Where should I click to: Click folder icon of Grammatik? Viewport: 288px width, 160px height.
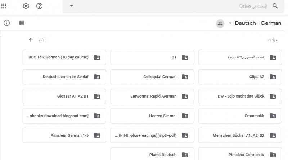(273, 116)
